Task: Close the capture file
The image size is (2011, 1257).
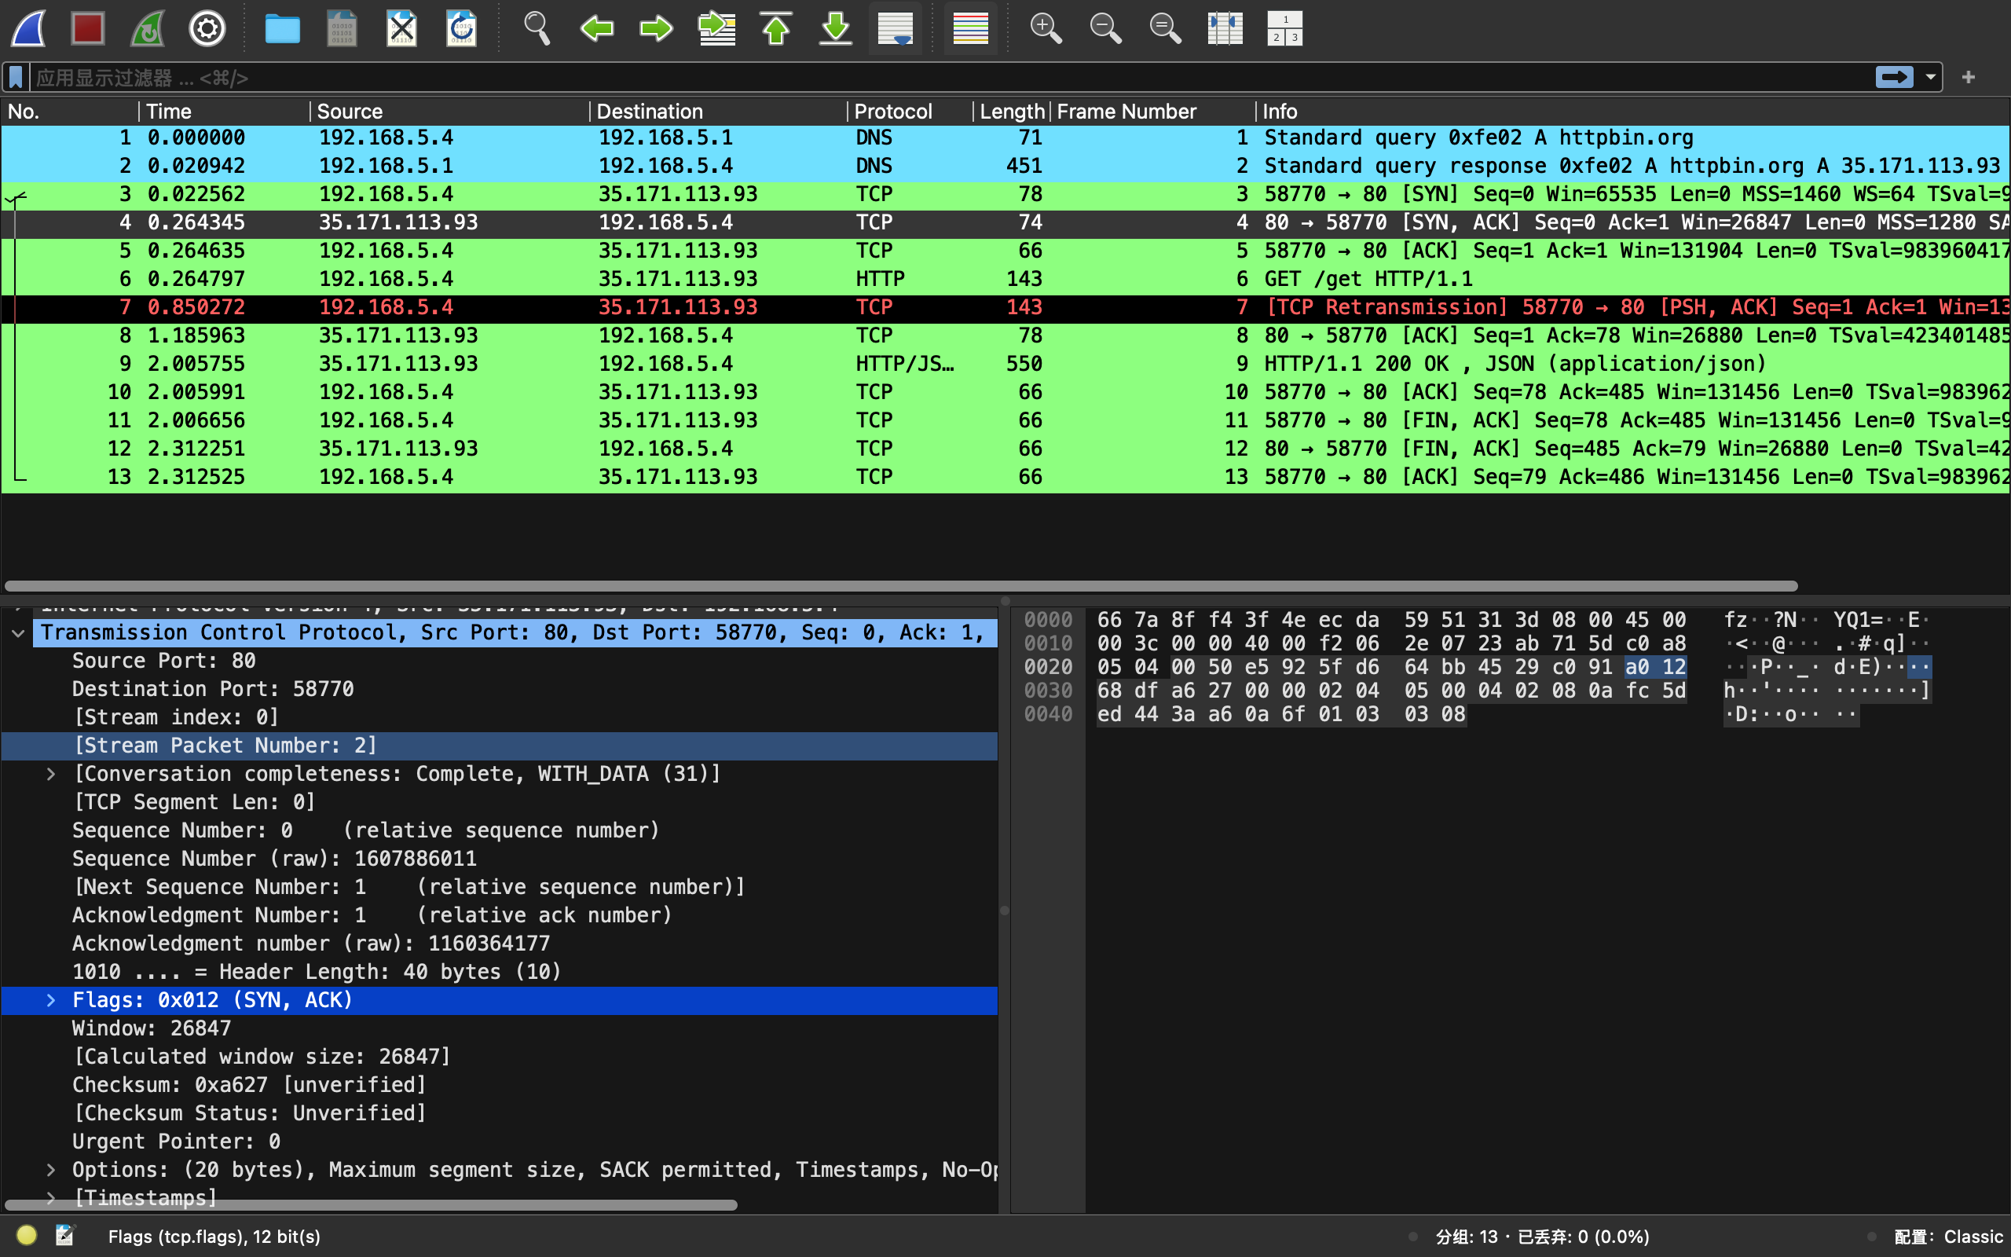Action: [x=402, y=28]
